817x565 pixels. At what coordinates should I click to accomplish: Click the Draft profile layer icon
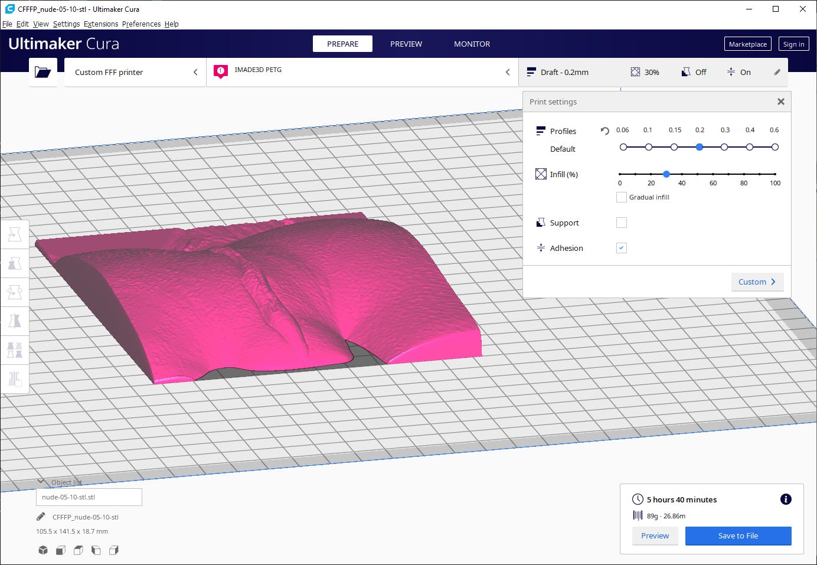pyautogui.click(x=531, y=72)
